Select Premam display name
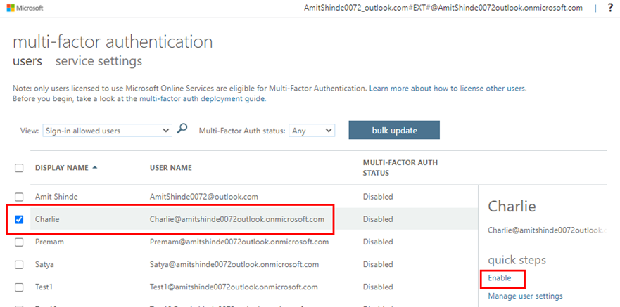 [49, 242]
